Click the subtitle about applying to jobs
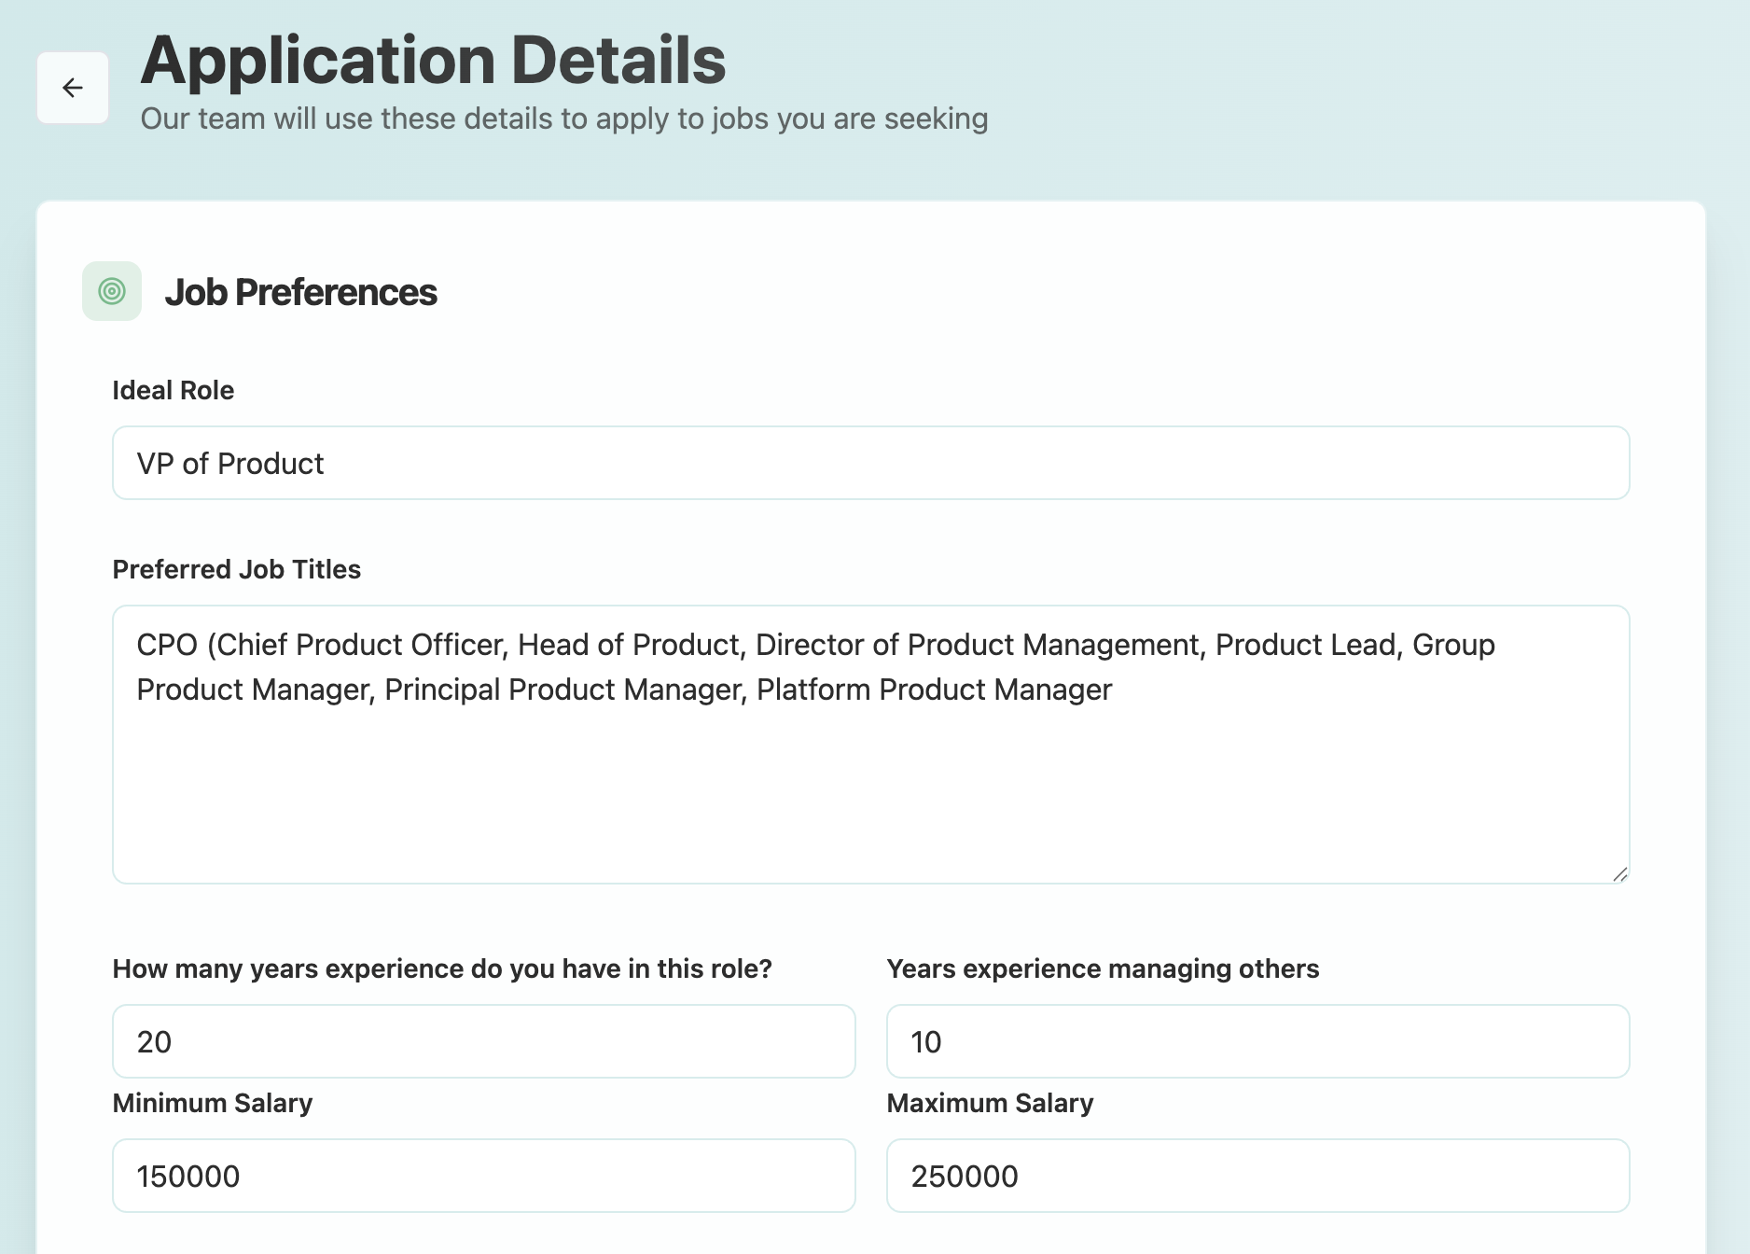This screenshot has width=1750, height=1254. [563, 118]
